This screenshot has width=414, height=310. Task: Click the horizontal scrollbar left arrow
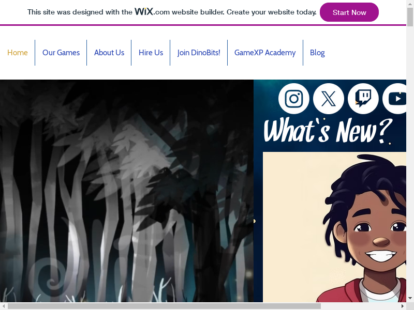point(4,306)
